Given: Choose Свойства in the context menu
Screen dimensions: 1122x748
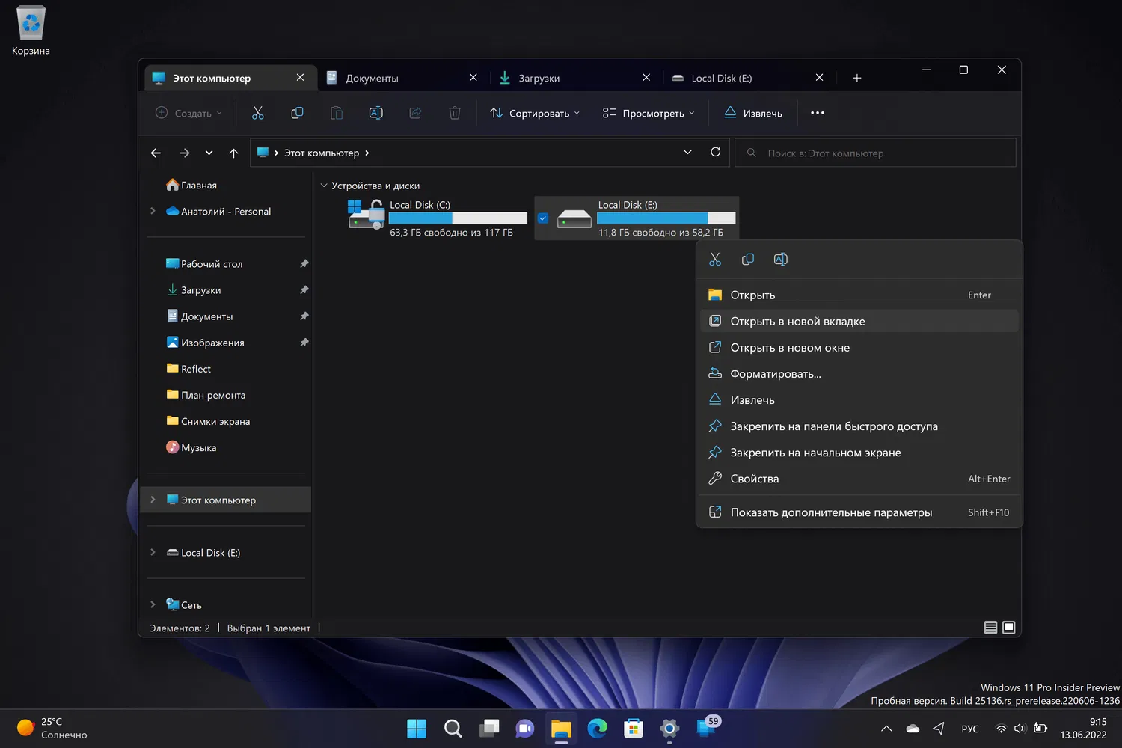Looking at the screenshot, I should [x=754, y=479].
